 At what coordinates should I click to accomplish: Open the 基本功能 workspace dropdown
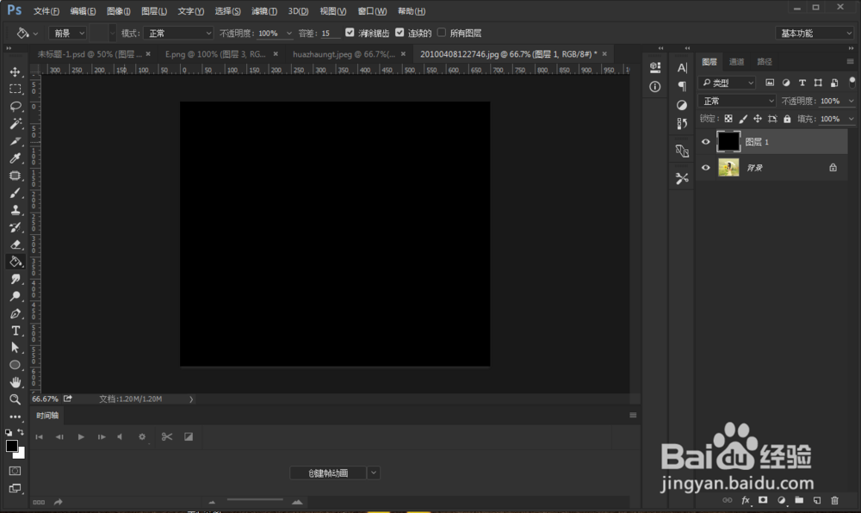815,34
